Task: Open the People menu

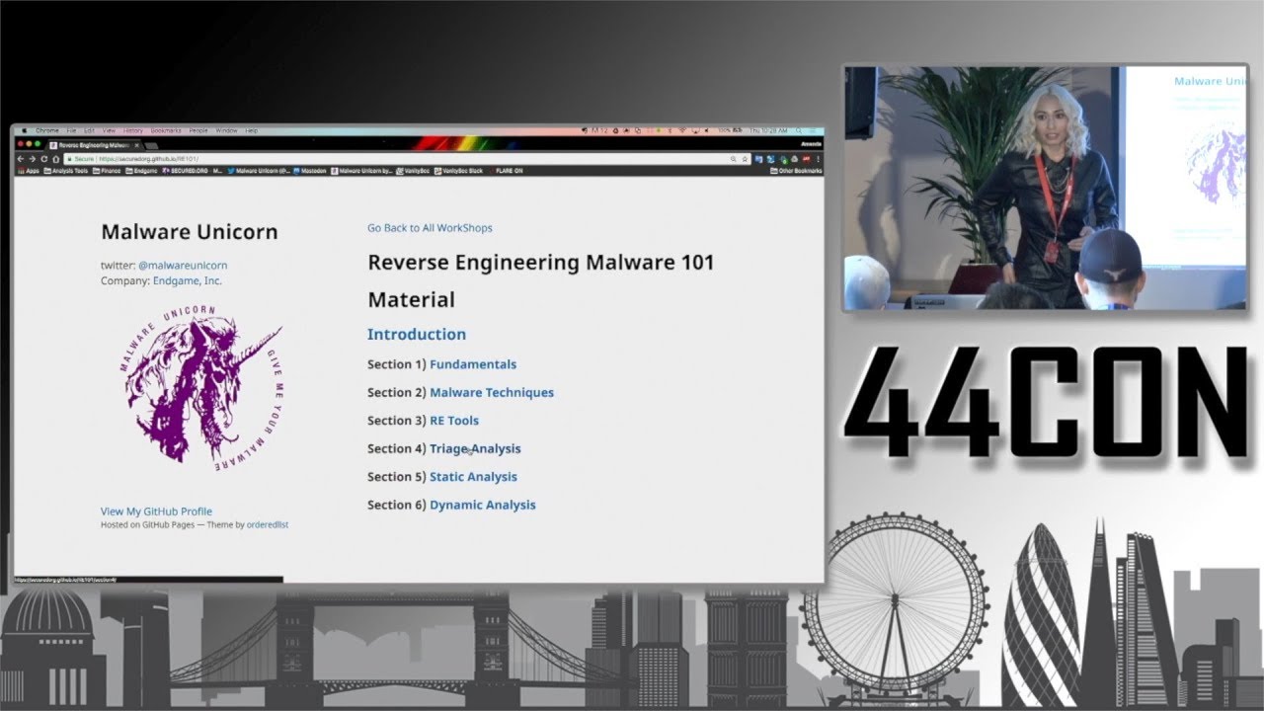Action: (198, 130)
